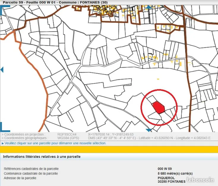Click the RGF93CC44 projection system label
Image resolution: width=218 pixels, height=186 pixels.
[67, 134]
